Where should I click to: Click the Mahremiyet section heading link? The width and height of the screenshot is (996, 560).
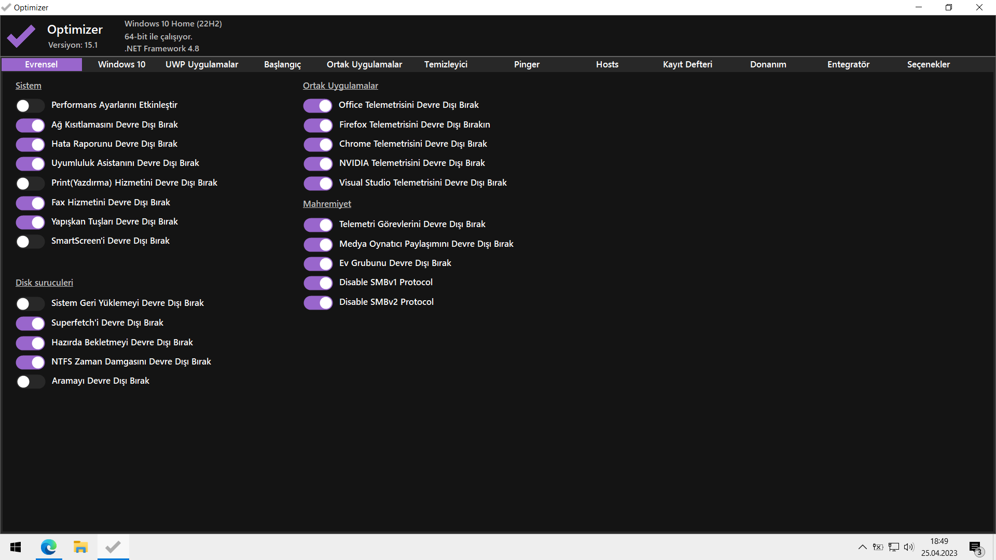tap(327, 204)
